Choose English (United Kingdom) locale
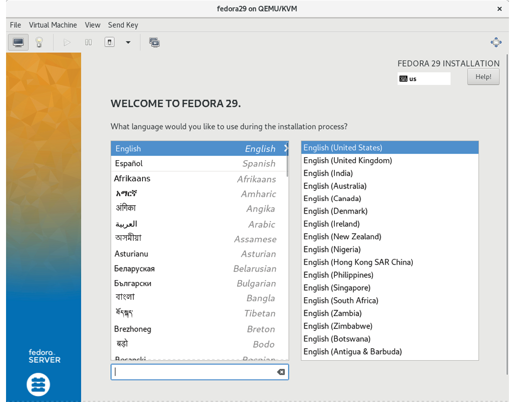Screen dimensions: 515x402 point(347,160)
